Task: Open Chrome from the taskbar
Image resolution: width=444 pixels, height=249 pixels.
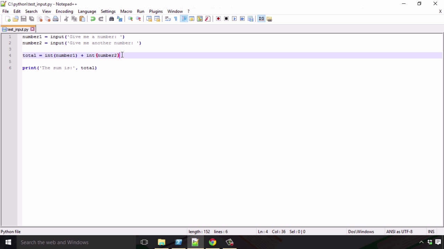Action: click(212, 242)
